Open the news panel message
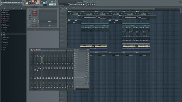This screenshot has width=182, height=102. coord(91,1)
